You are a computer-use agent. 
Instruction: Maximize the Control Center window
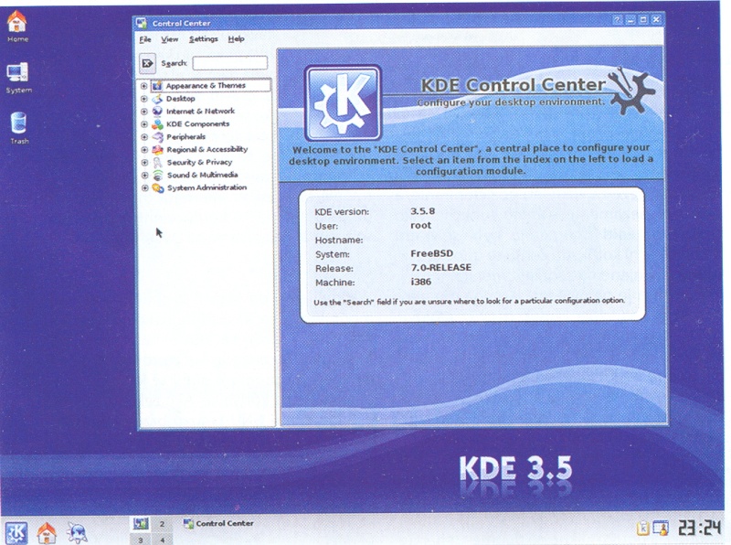click(x=643, y=19)
